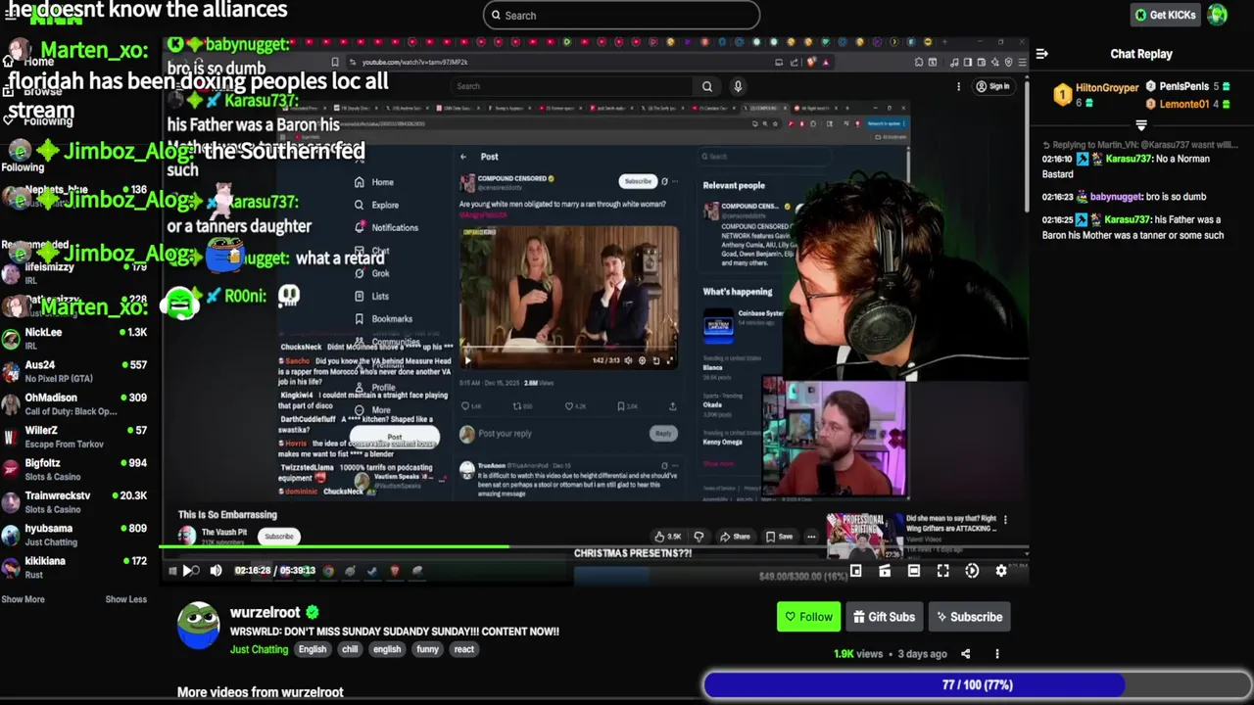1254x705 pixels.
Task: Open Trainwreckstv channel in sidebar
Action: (74, 501)
